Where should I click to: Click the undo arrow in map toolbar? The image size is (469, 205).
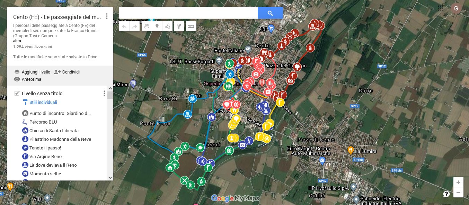[124, 26]
